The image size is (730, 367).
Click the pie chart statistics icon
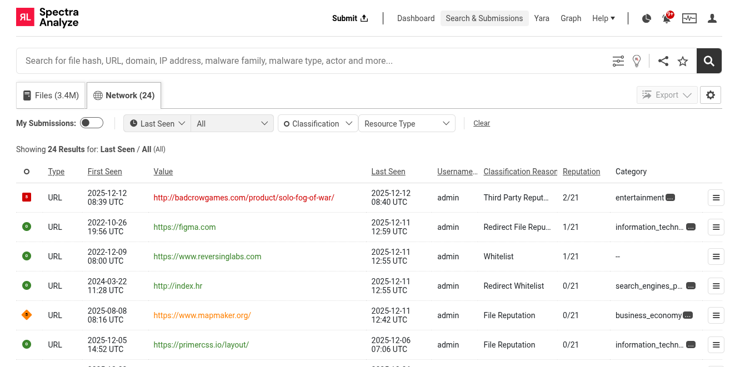coord(646,18)
